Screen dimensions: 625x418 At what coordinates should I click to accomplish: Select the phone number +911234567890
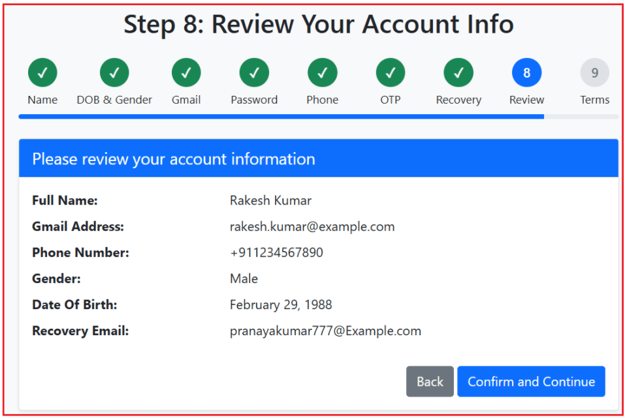click(276, 252)
